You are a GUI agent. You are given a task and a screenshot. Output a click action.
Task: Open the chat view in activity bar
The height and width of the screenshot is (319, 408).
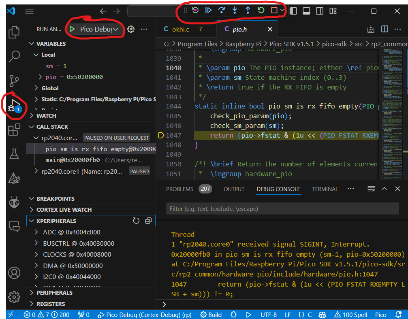click(x=14, y=226)
